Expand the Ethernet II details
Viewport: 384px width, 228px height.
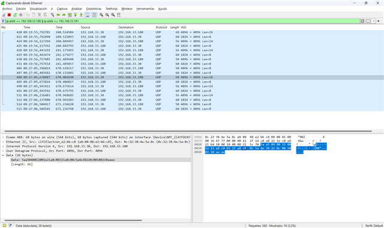[x=3, y=142]
